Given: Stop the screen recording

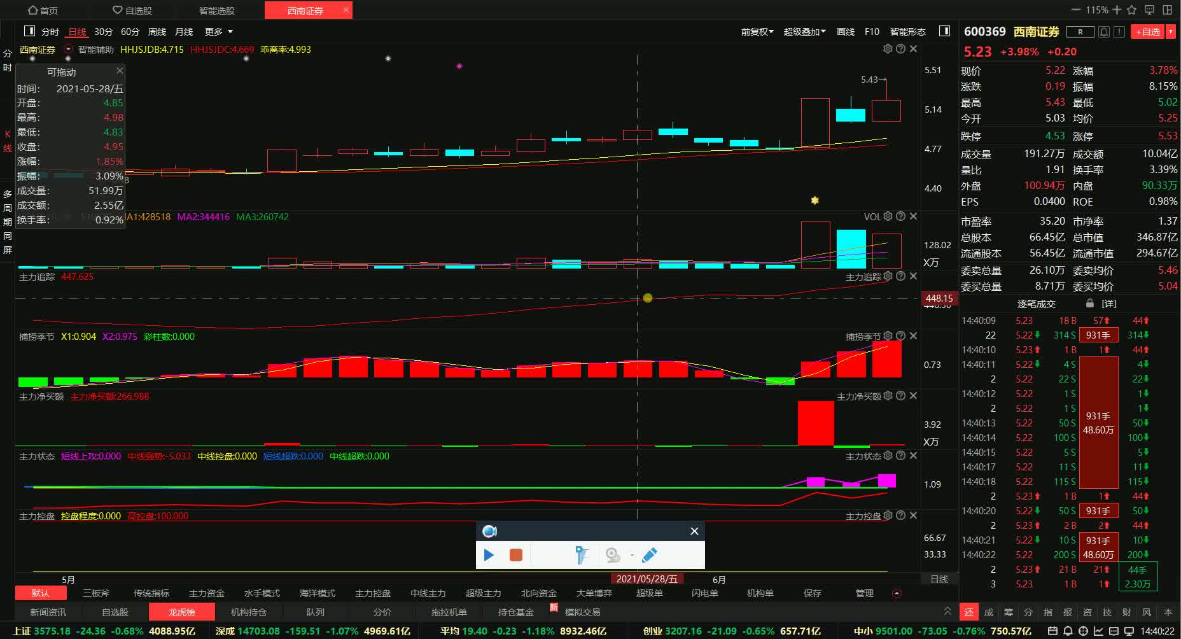Looking at the screenshot, I should tap(516, 555).
